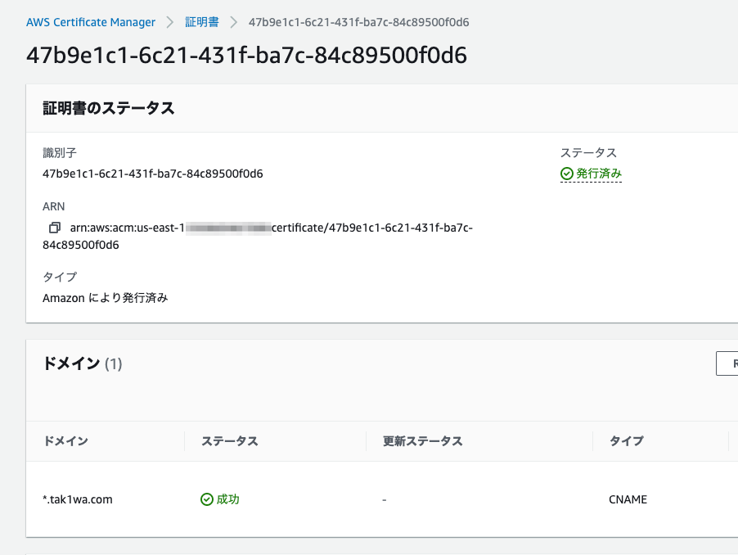Click the CNAME type cell
Screen dimensions: 738x555
pyautogui.click(x=628, y=499)
